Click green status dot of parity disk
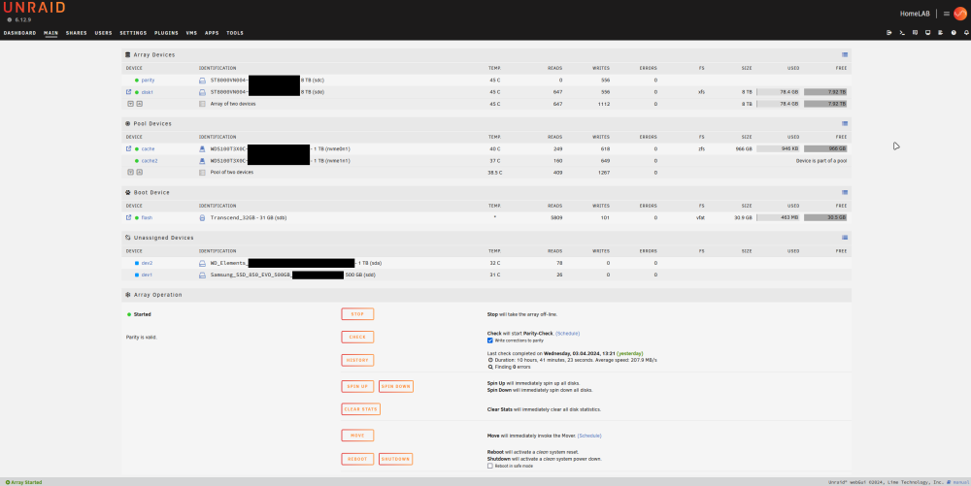The height and width of the screenshot is (486, 971). pyautogui.click(x=137, y=81)
